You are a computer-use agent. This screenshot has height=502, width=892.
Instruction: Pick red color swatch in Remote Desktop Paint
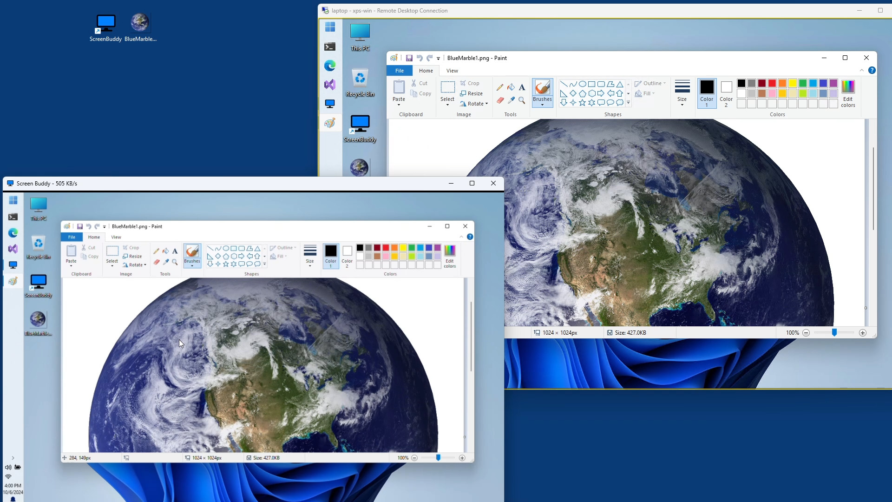(772, 83)
